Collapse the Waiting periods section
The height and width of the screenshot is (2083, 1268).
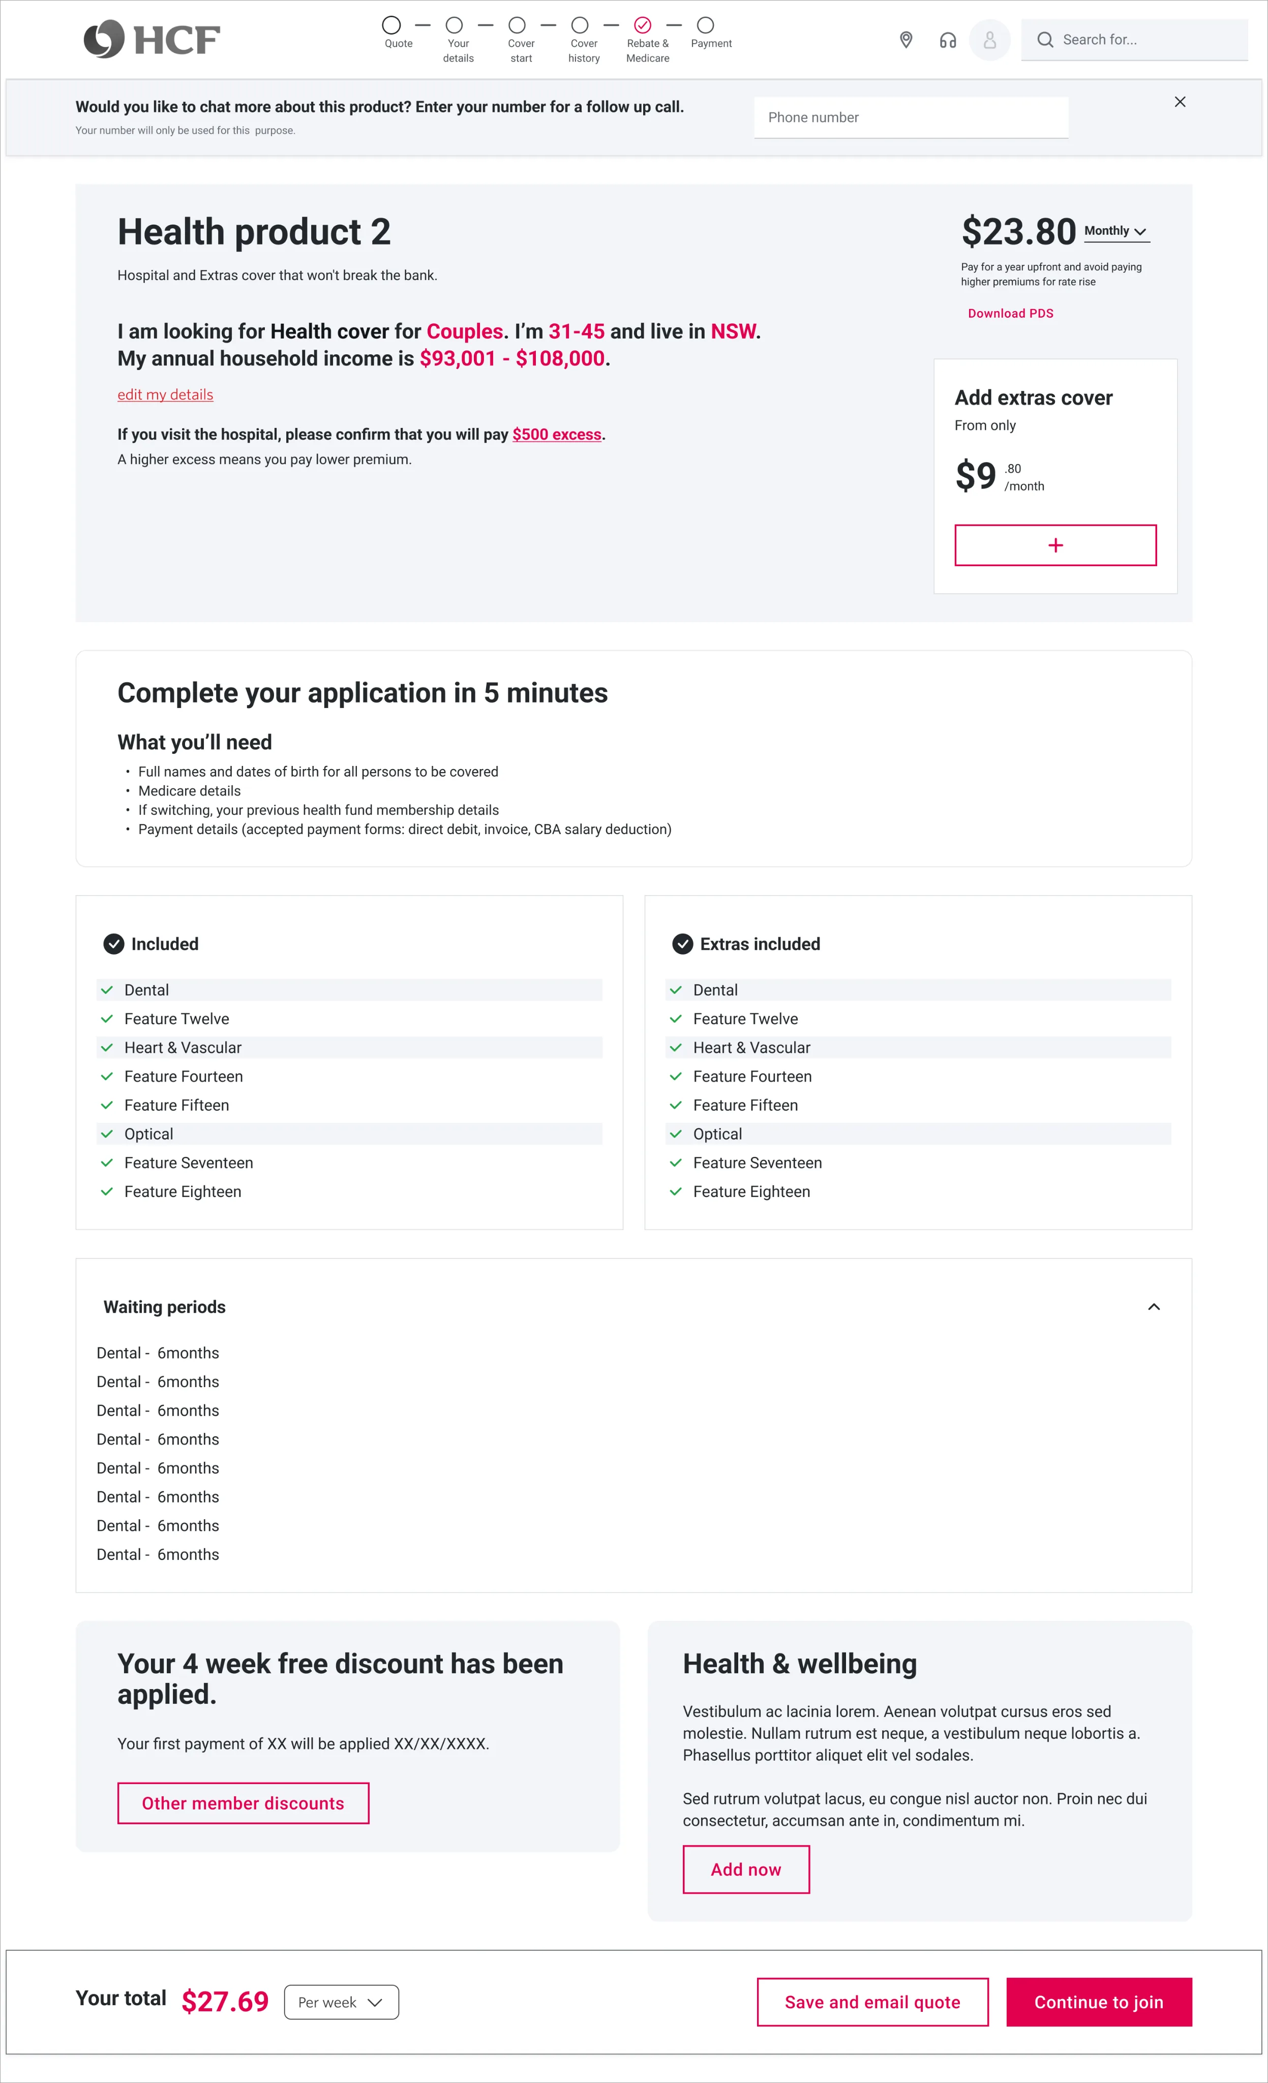click(1153, 1307)
